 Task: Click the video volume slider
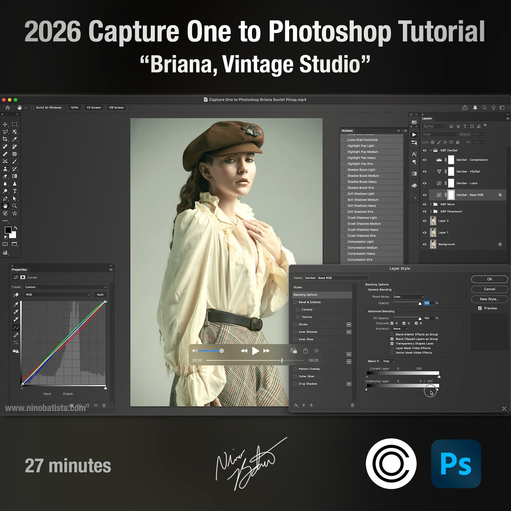coord(211,351)
